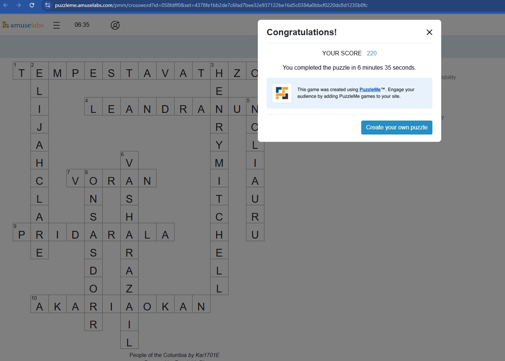Select the first cell of 1-Across TEMPESTAVATHZO
This screenshot has width=505, height=361.
(22, 71)
